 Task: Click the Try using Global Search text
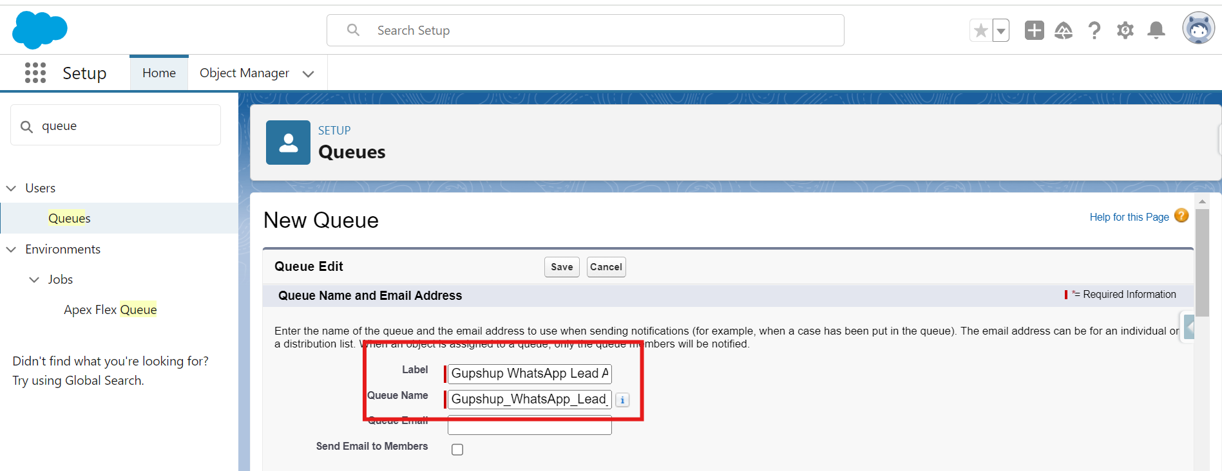coord(78,380)
